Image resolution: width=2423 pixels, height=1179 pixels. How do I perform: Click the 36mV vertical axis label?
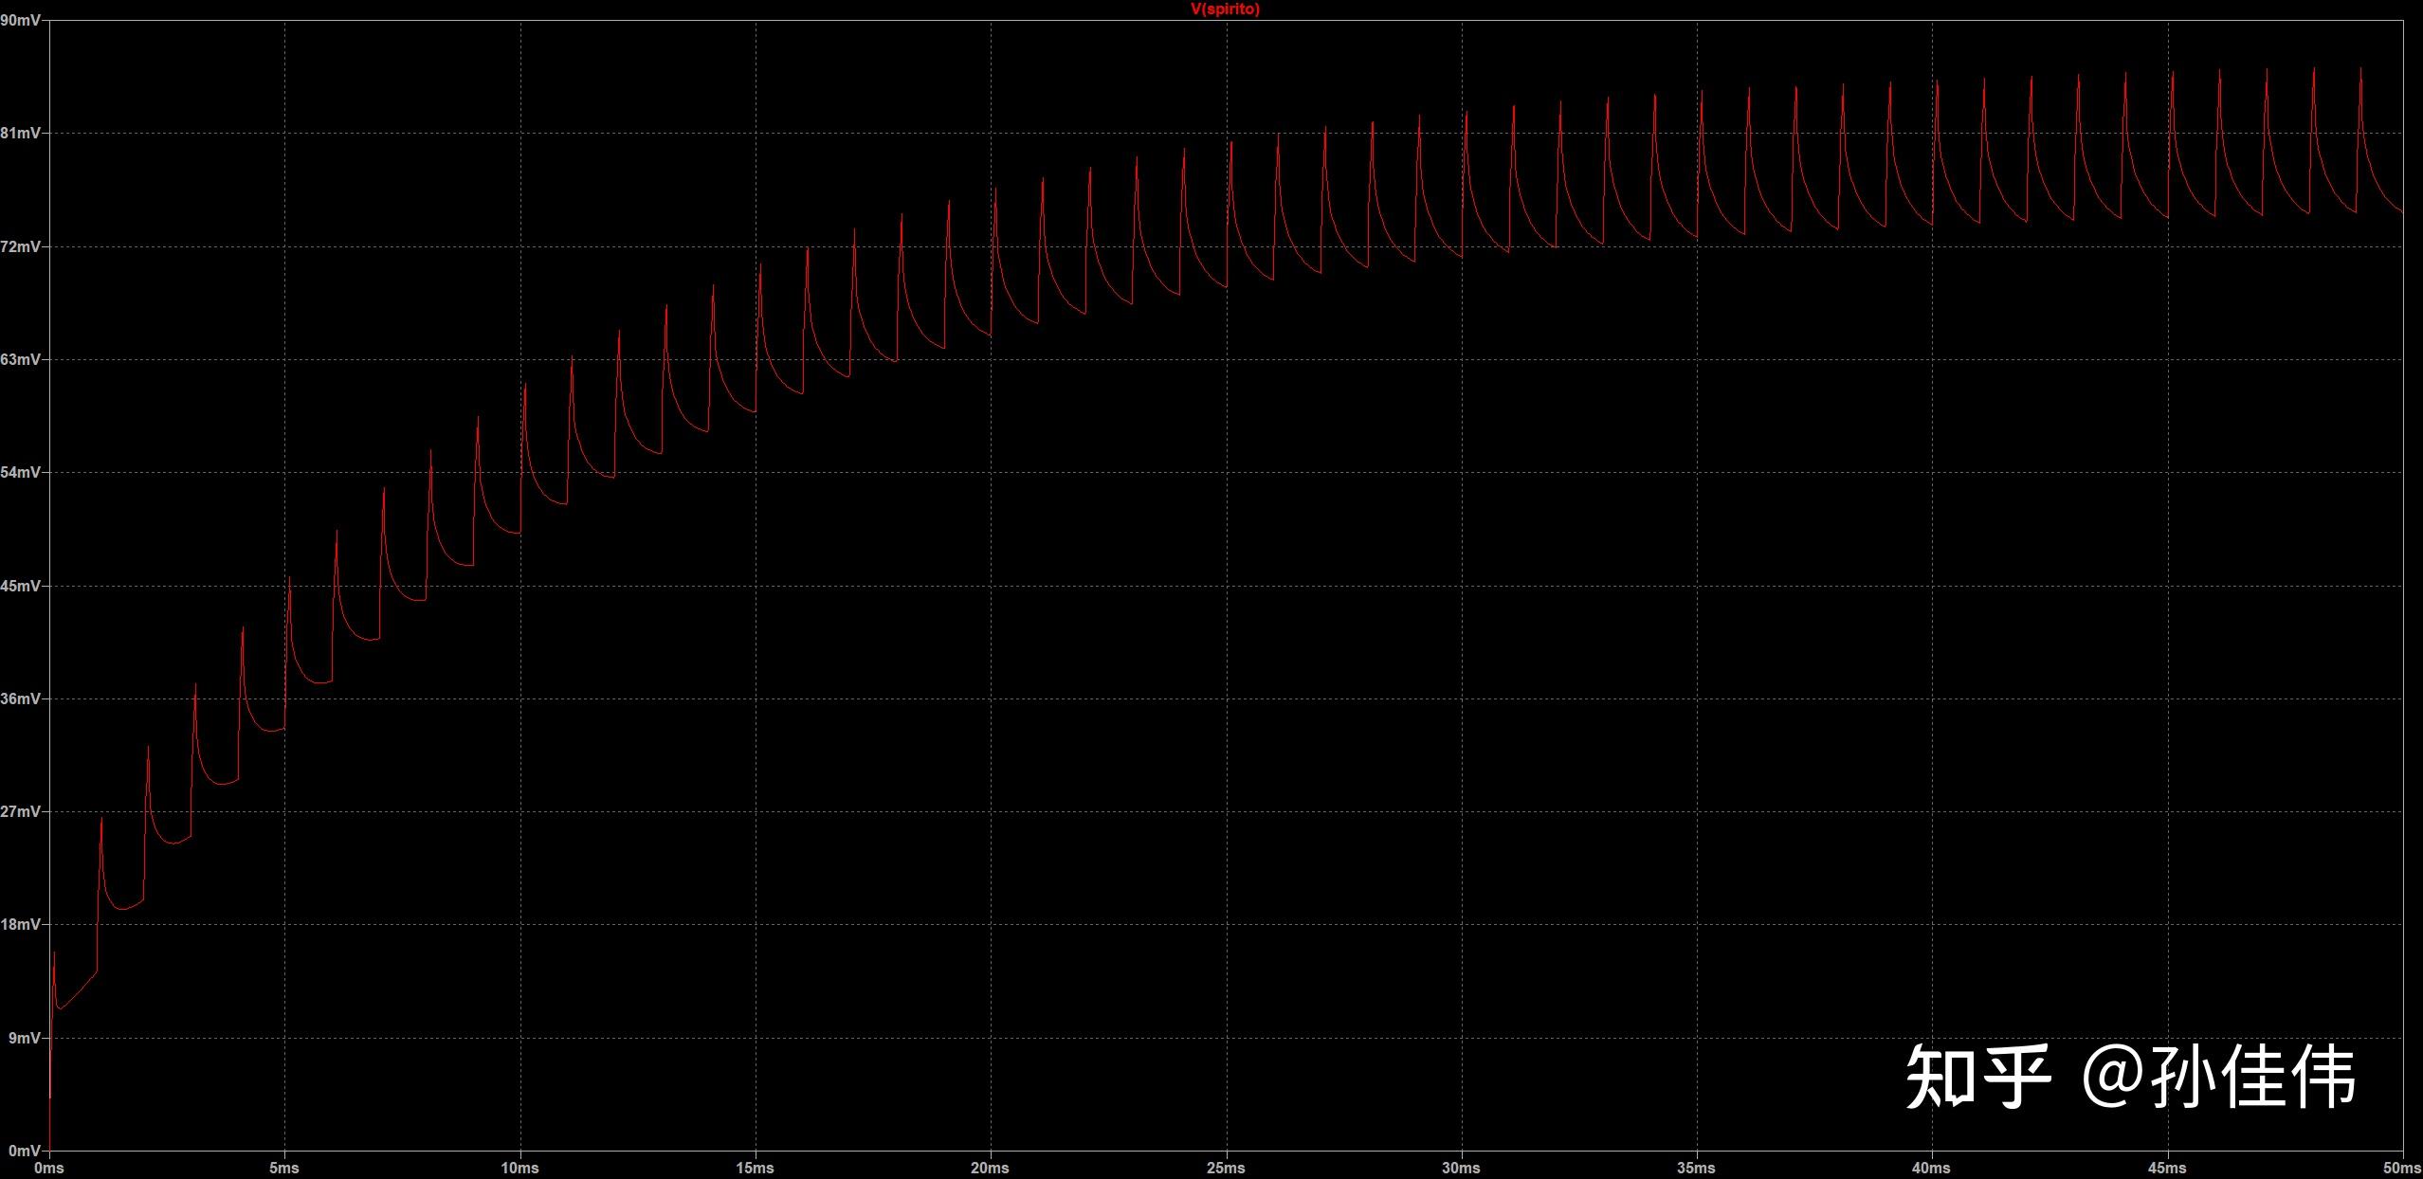pos(20,698)
